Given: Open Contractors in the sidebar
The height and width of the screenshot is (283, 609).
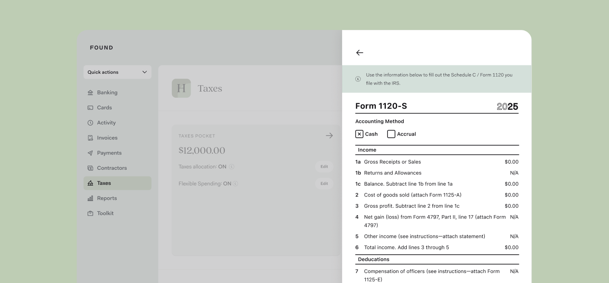Looking at the screenshot, I should click(x=117, y=168).
